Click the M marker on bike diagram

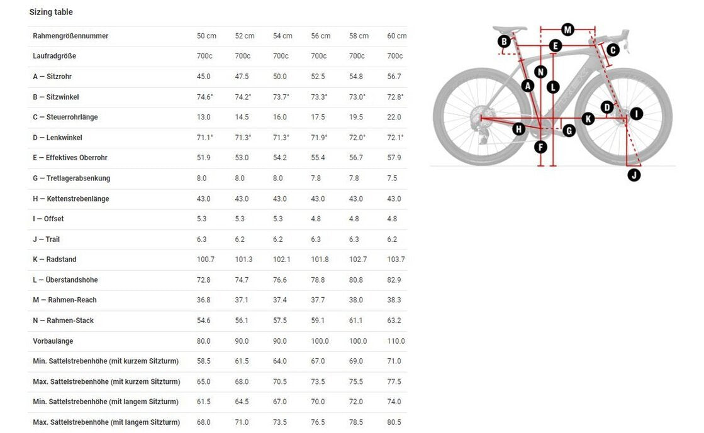[567, 30]
